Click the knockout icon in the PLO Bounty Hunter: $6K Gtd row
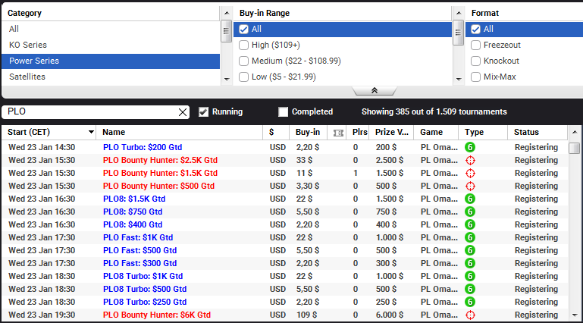 [470, 315]
